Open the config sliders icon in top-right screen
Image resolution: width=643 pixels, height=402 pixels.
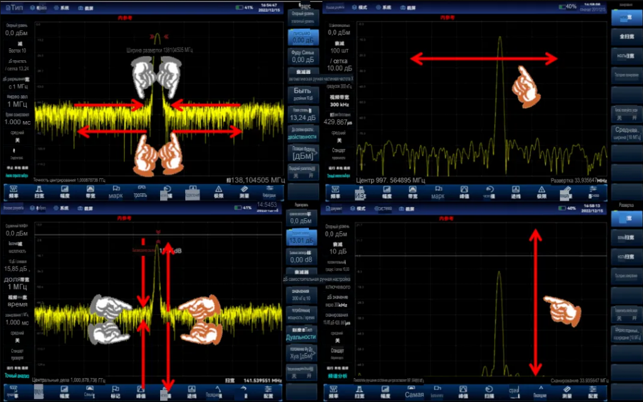coord(593,192)
